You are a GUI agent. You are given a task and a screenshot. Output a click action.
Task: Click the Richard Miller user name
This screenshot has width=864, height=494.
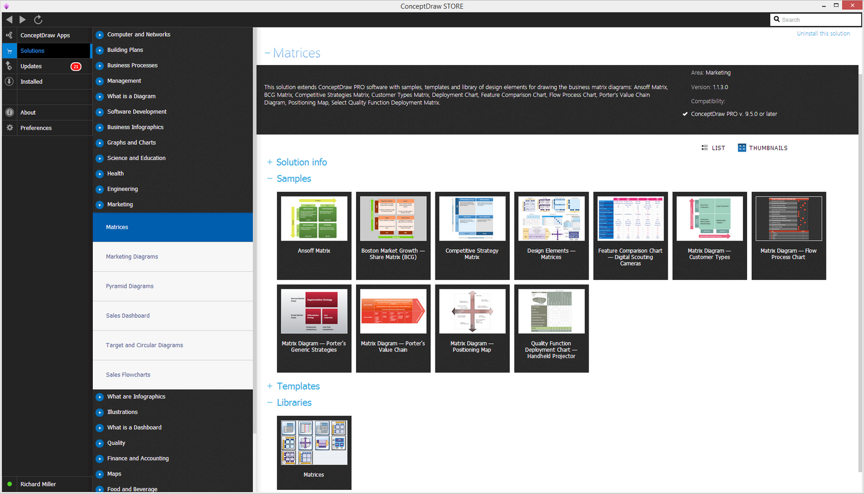pyautogui.click(x=38, y=484)
